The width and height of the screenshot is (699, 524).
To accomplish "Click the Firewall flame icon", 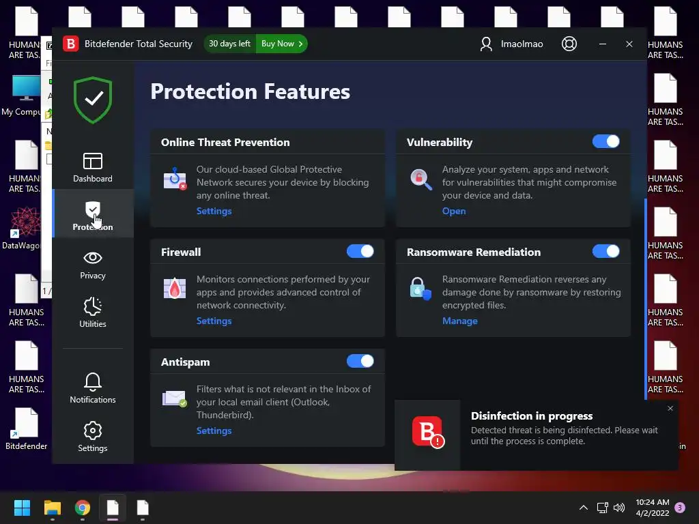I will point(174,289).
